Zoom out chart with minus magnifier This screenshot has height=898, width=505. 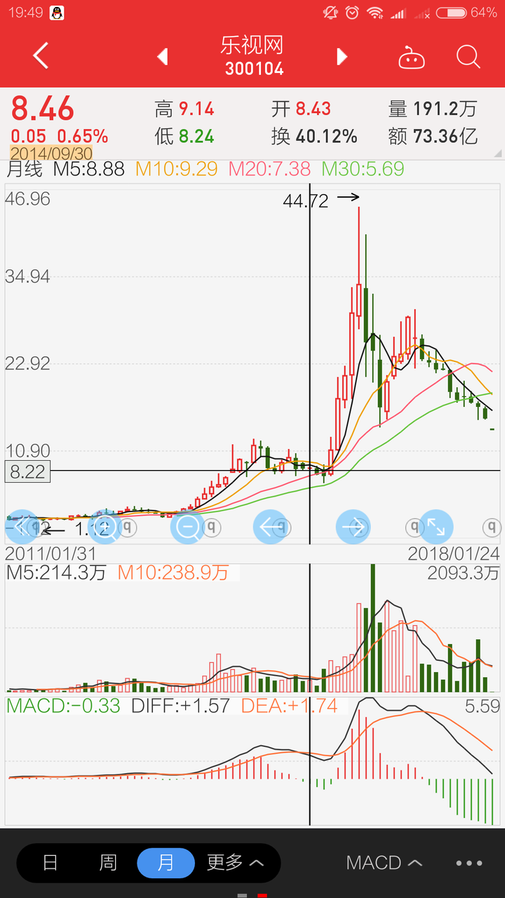(x=188, y=526)
